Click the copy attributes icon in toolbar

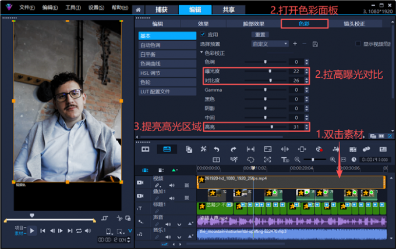[x=189, y=149]
